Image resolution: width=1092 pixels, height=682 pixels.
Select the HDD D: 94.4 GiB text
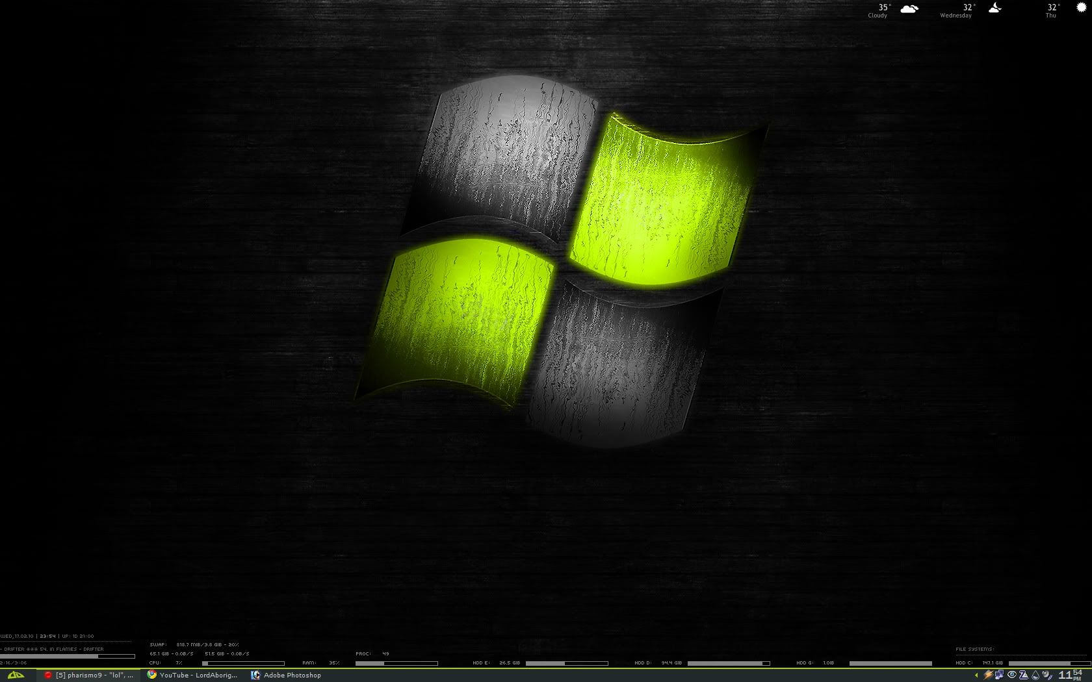[x=658, y=663]
